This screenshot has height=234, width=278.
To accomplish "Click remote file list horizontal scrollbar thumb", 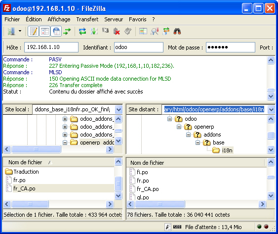I will tap(160, 204).
